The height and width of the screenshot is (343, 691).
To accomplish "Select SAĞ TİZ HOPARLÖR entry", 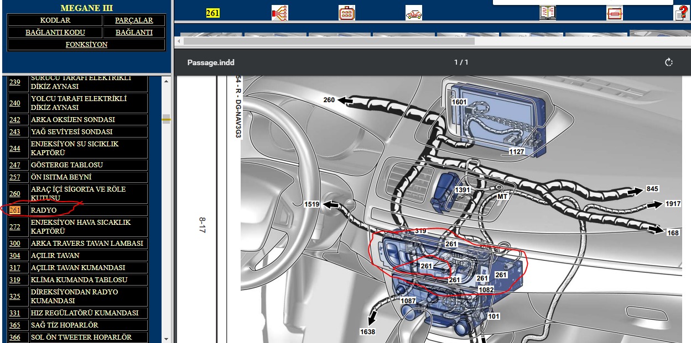I will (65, 325).
